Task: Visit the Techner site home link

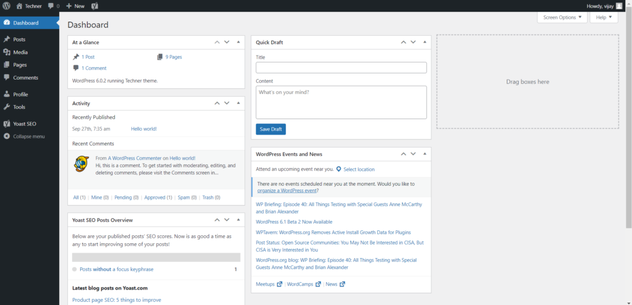Action: 28,6
